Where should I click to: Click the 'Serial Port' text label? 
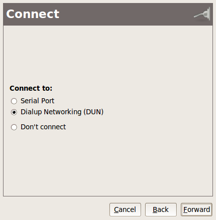pyautogui.click(x=37, y=101)
